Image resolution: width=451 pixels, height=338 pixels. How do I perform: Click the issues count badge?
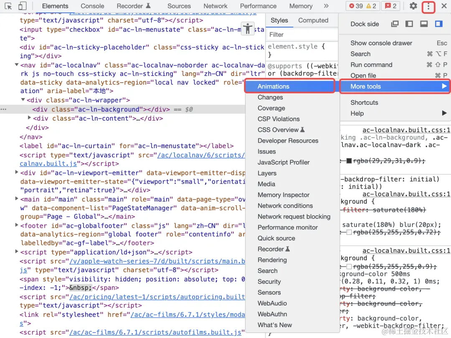[x=390, y=6]
